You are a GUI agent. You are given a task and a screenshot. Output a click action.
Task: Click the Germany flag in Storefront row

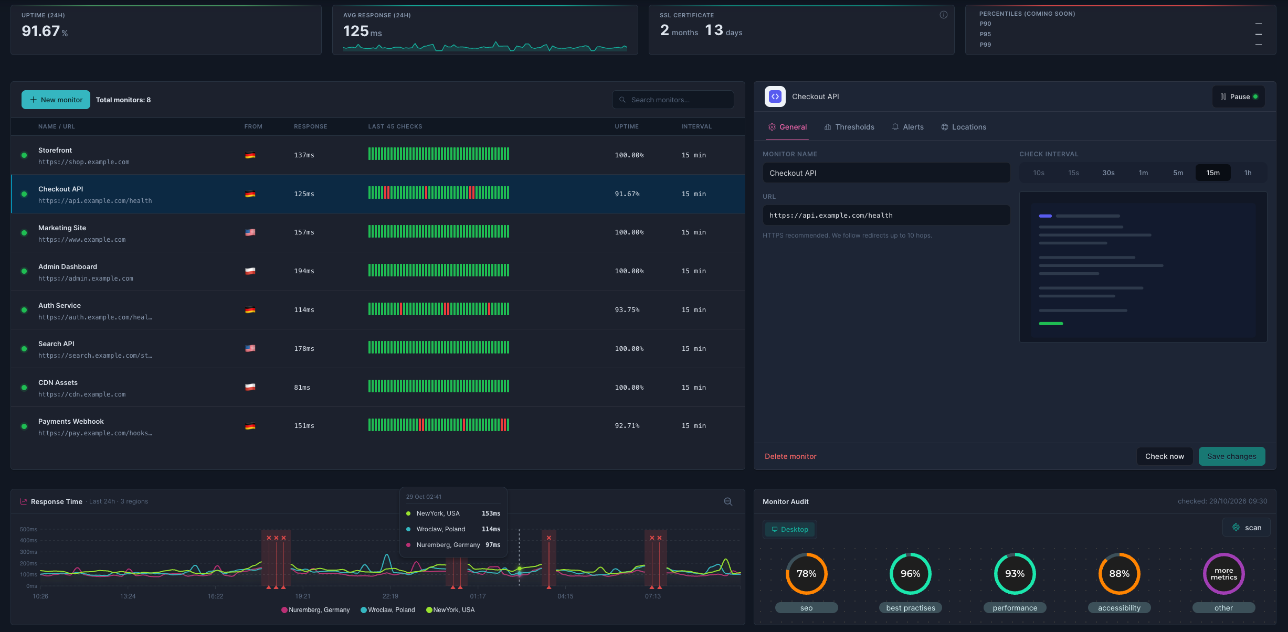250,155
